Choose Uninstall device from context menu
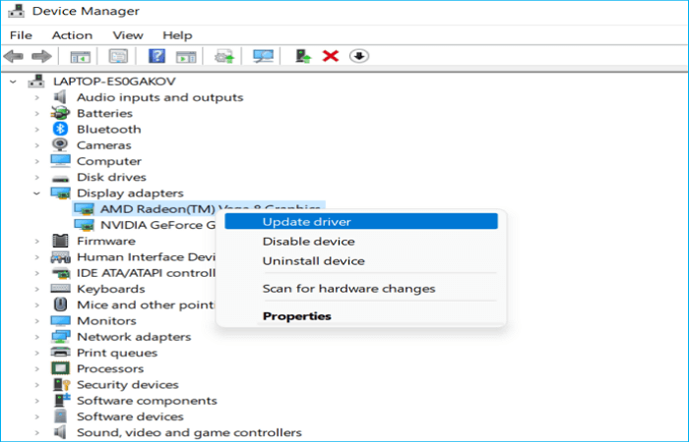 point(361,261)
